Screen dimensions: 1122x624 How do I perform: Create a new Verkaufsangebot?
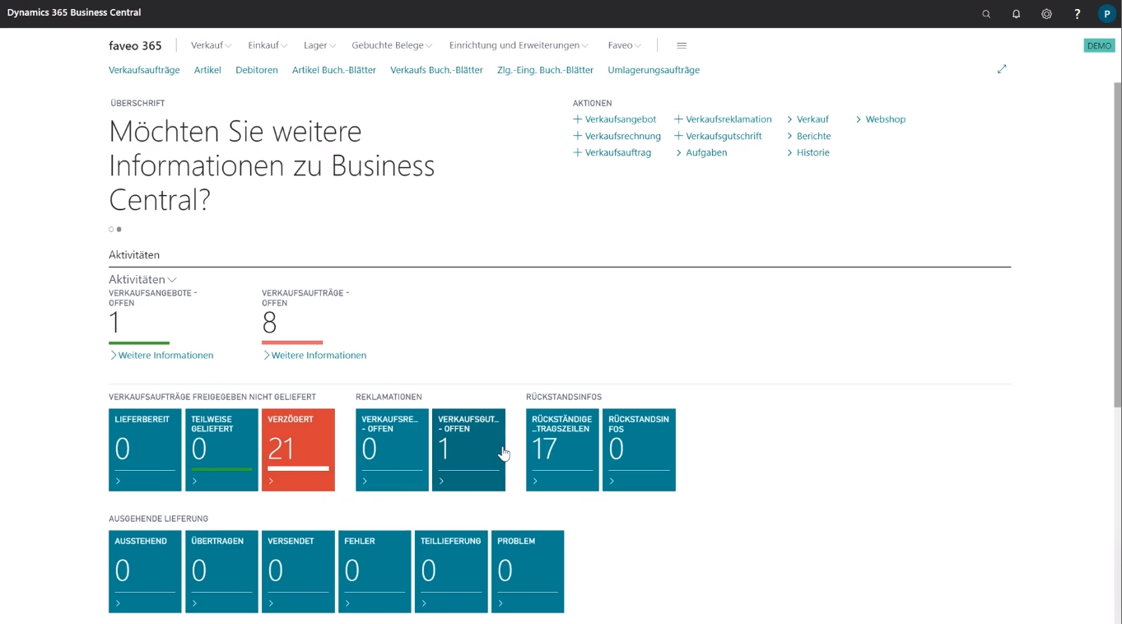click(615, 119)
